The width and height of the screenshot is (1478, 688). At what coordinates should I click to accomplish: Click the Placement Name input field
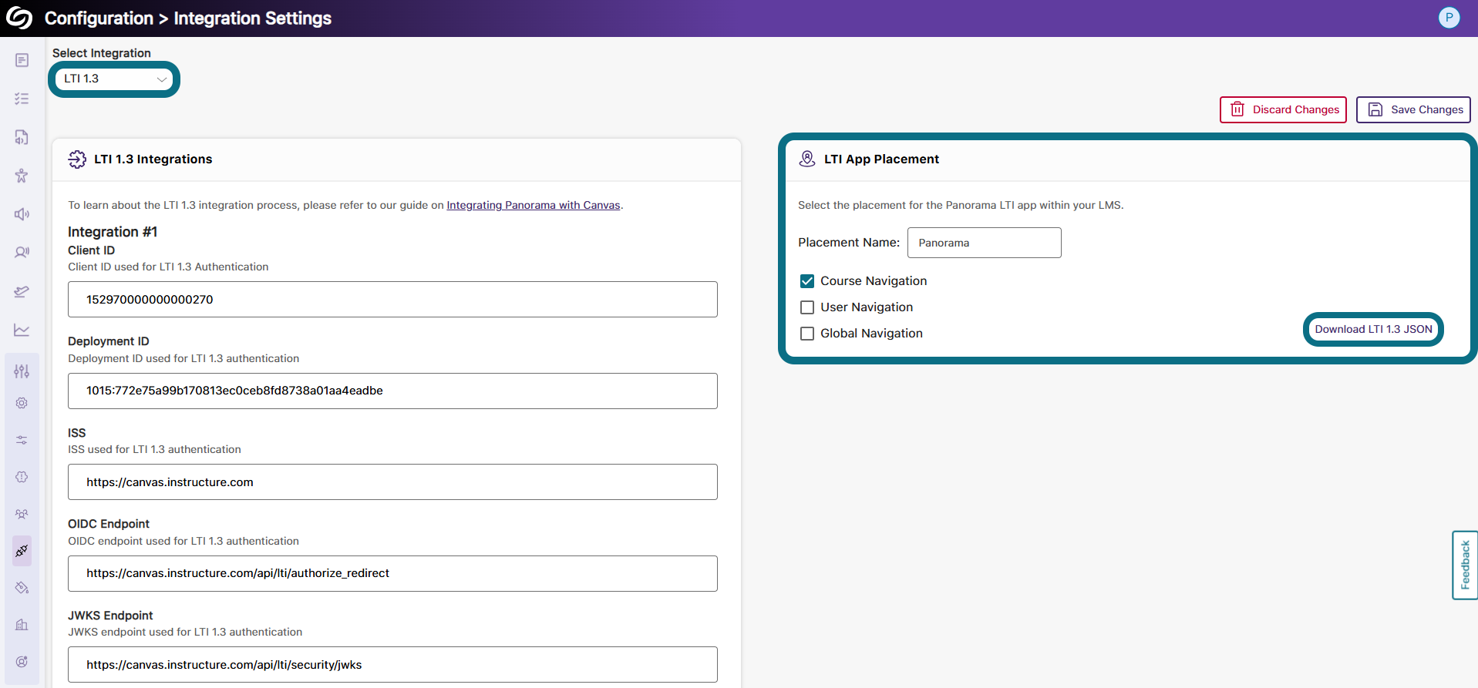tap(984, 243)
